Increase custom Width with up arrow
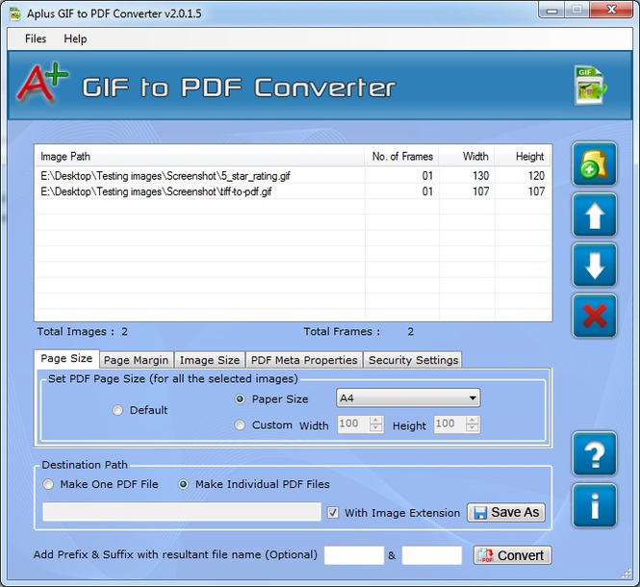 [x=375, y=420]
